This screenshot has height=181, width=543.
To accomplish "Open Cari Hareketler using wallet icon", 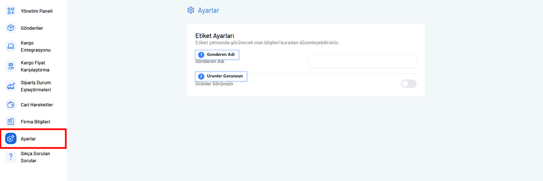I will (x=11, y=104).
